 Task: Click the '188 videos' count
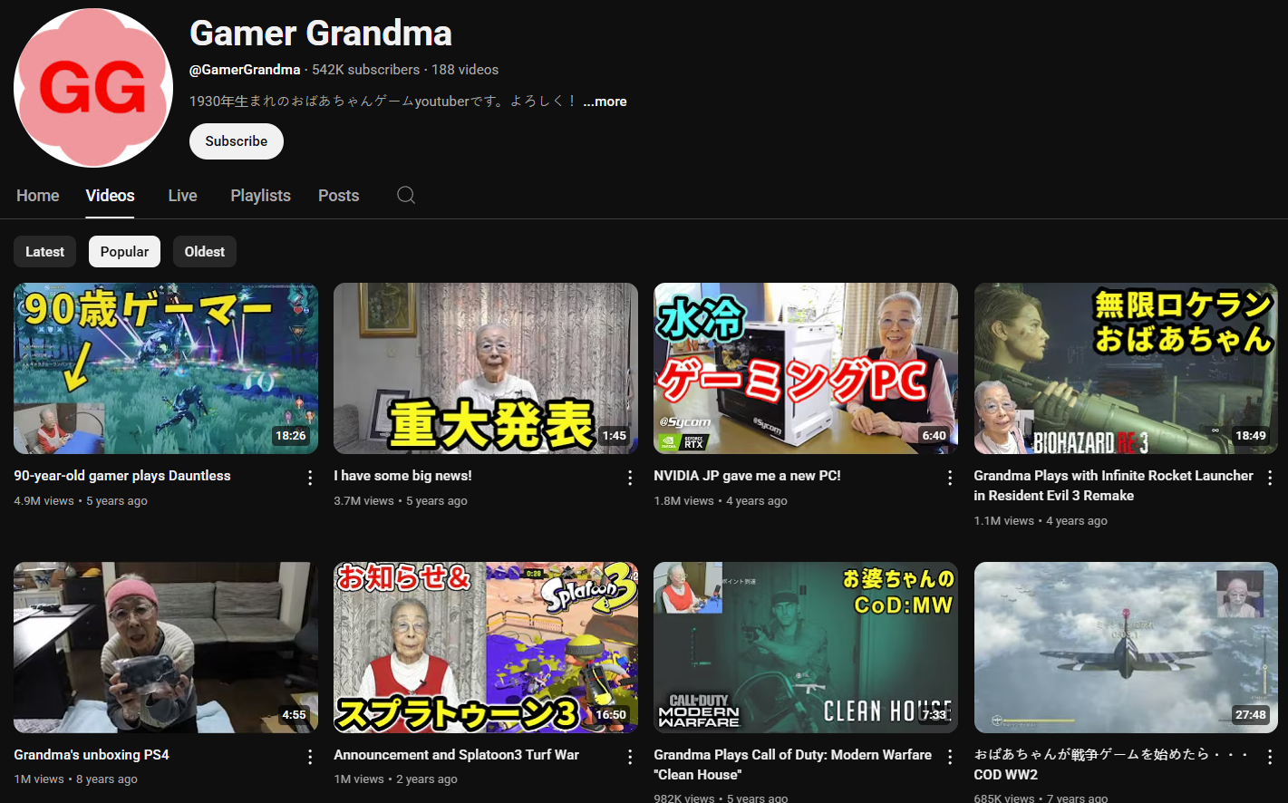point(465,70)
